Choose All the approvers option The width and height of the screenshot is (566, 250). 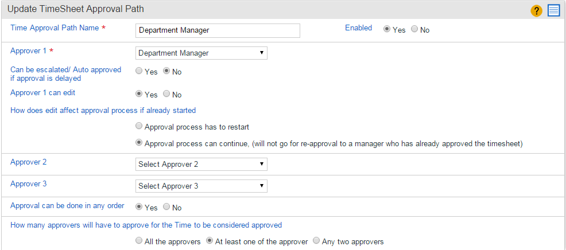point(138,241)
